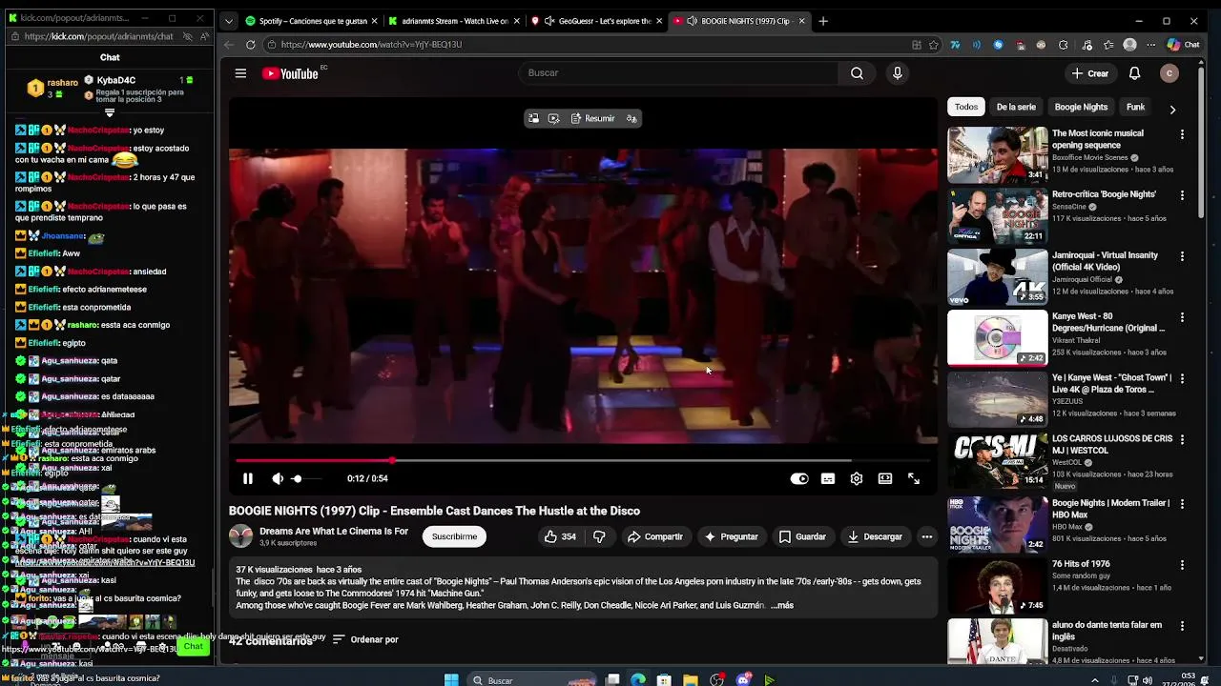Mute the video volume speaker icon
Viewport: 1221px width, 686px height.
[278, 479]
